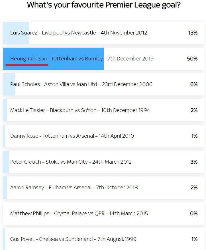Click the 2% result for Aaron Ramsey

click(194, 188)
